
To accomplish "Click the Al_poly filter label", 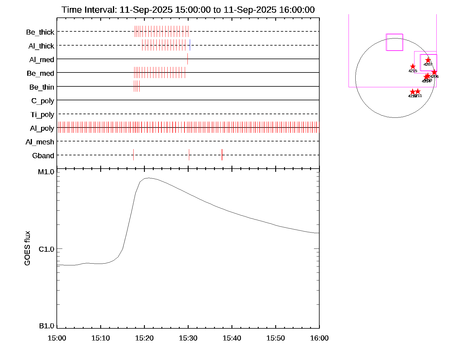I will coord(42,128).
